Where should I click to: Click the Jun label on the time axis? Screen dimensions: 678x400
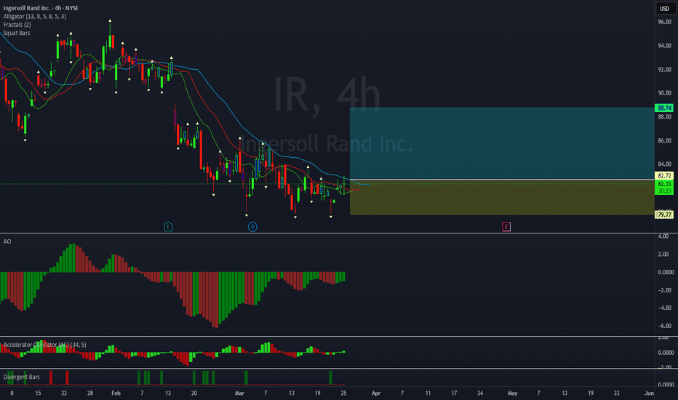[649, 393]
